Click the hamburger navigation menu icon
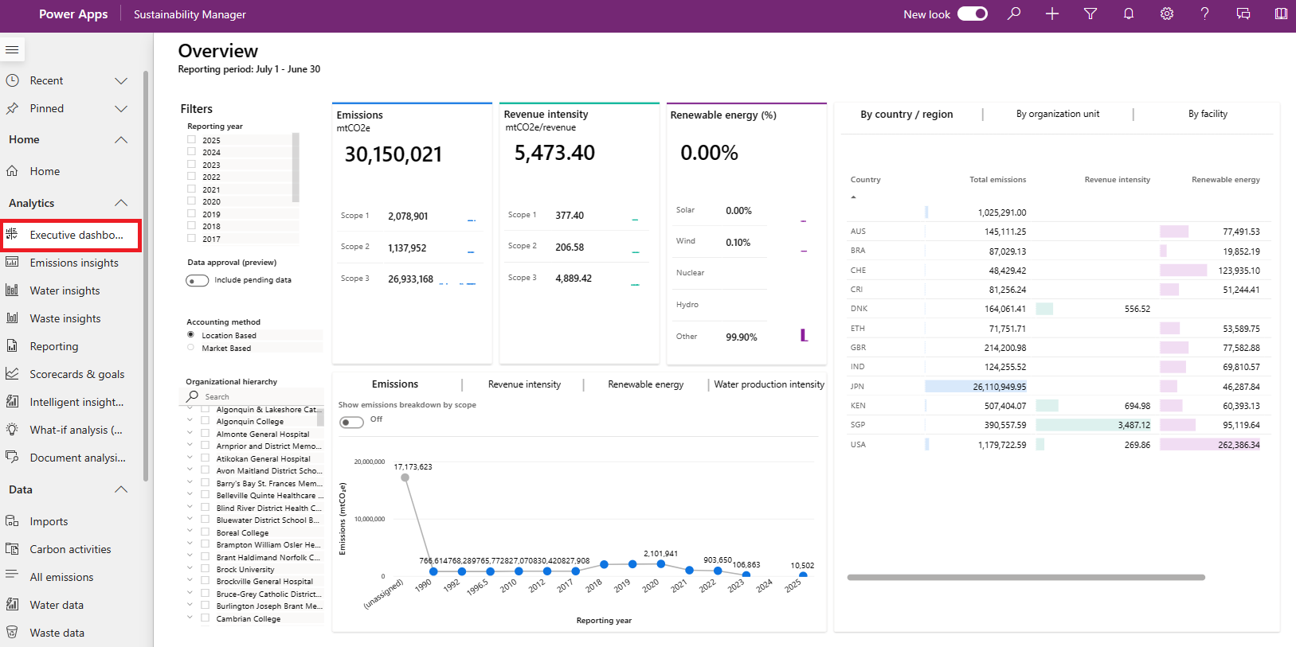Viewport: 1296px width, 647px height. 12,50
